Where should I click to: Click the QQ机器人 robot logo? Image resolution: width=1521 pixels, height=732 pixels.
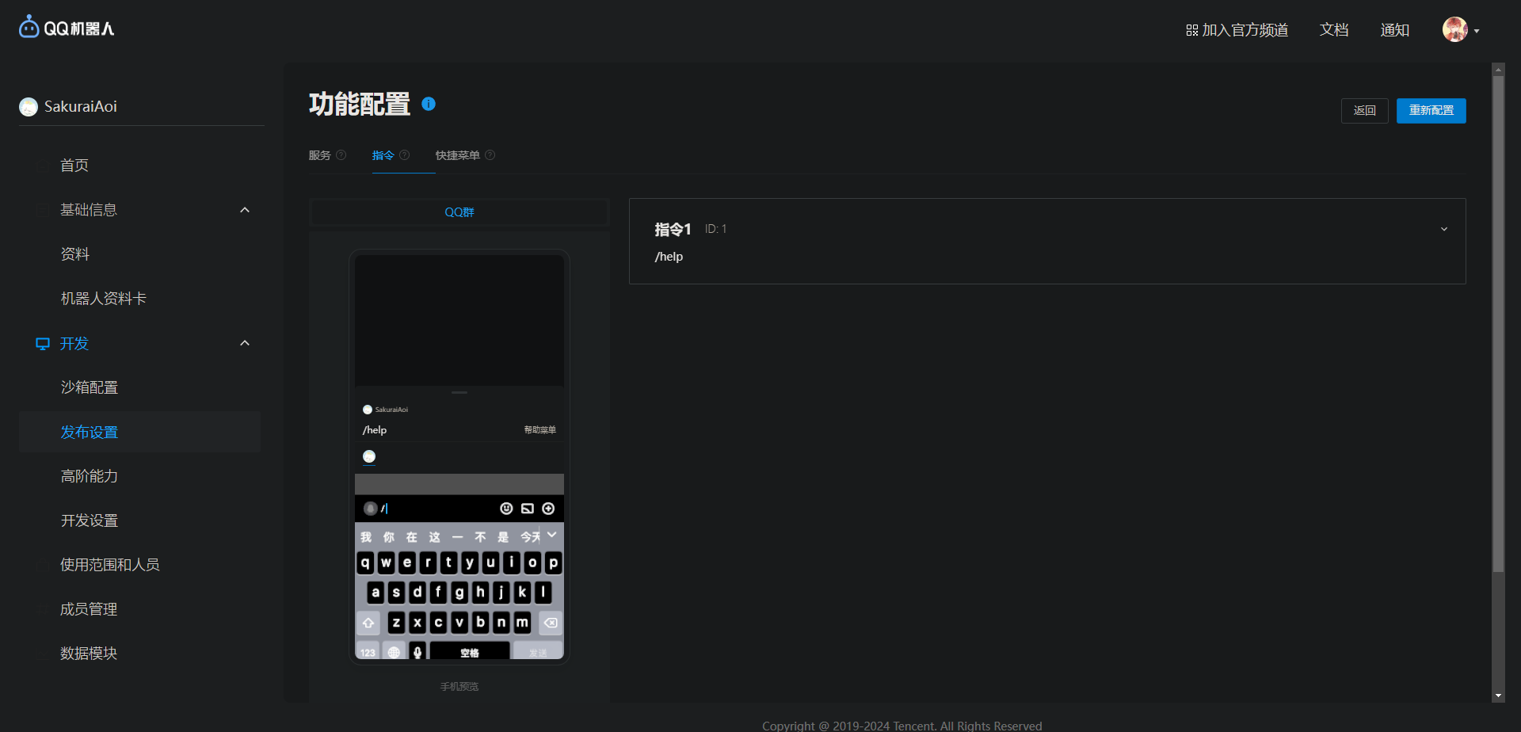[29, 28]
